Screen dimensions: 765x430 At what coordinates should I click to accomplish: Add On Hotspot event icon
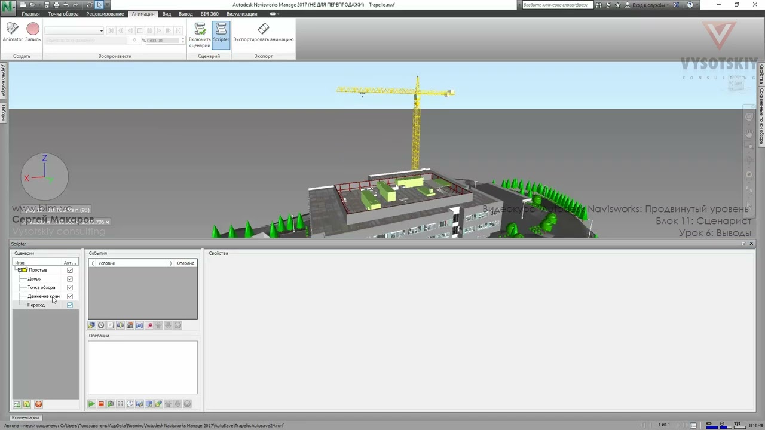coord(130,325)
